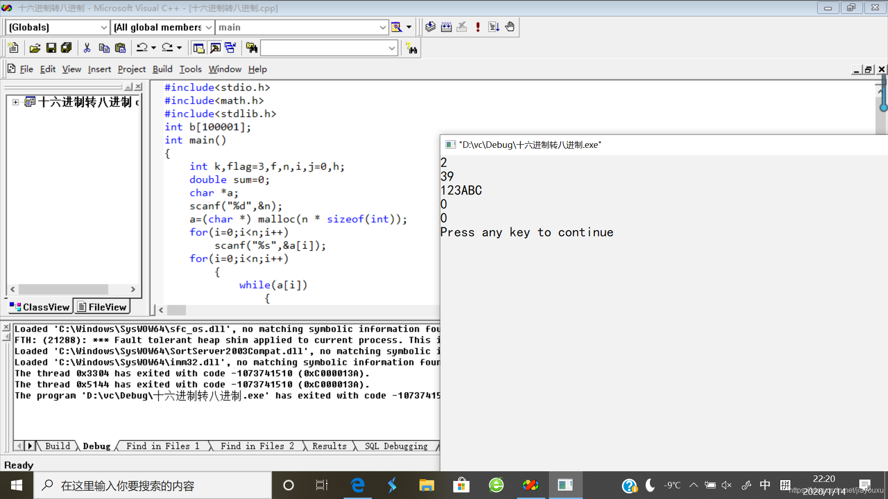Switch to Find in Files 1 tab
The width and height of the screenshot is (888, 499).
click(x=162, y=446)
